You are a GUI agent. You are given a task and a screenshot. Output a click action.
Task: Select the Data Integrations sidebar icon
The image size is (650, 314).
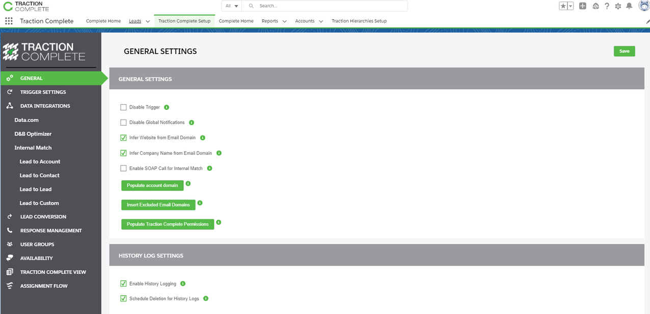click(x=9, y=105)
